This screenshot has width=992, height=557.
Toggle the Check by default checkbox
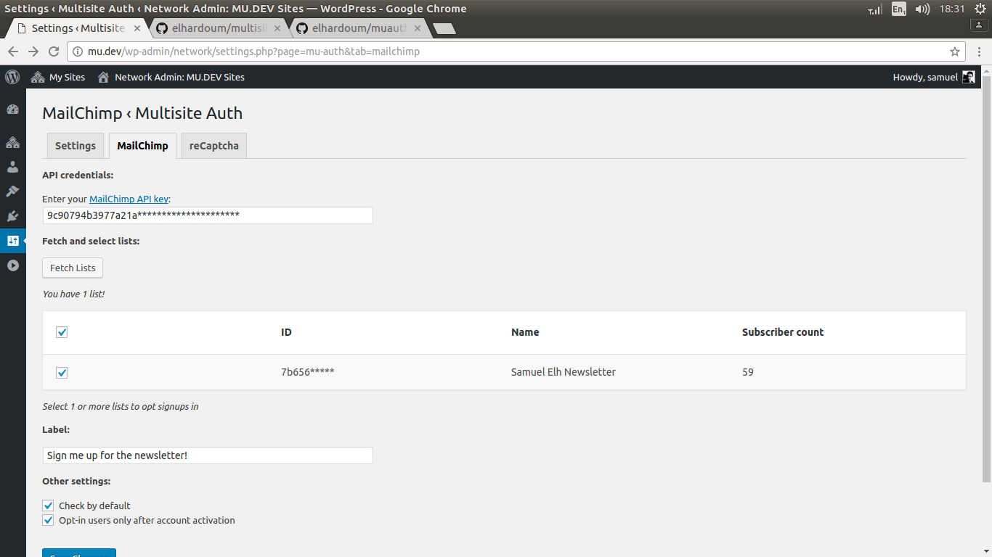click(x=49, y=506)
